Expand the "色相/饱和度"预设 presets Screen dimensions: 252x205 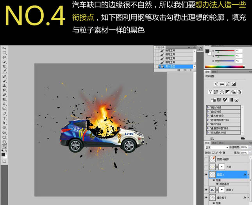[208, 120]
